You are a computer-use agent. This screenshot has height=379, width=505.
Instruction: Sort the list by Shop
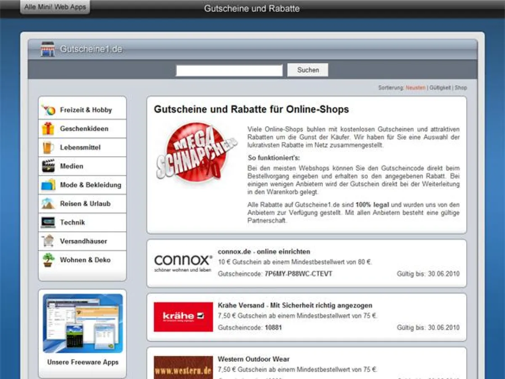pyautogui.click(x=460, y=88)
